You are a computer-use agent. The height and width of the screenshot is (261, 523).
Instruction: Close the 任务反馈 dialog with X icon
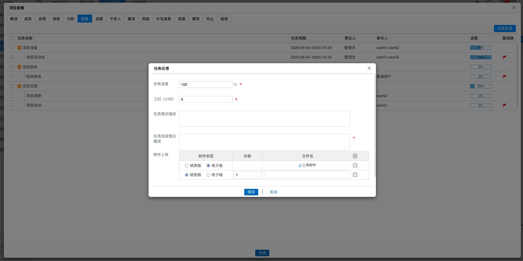tap(369, 68)
